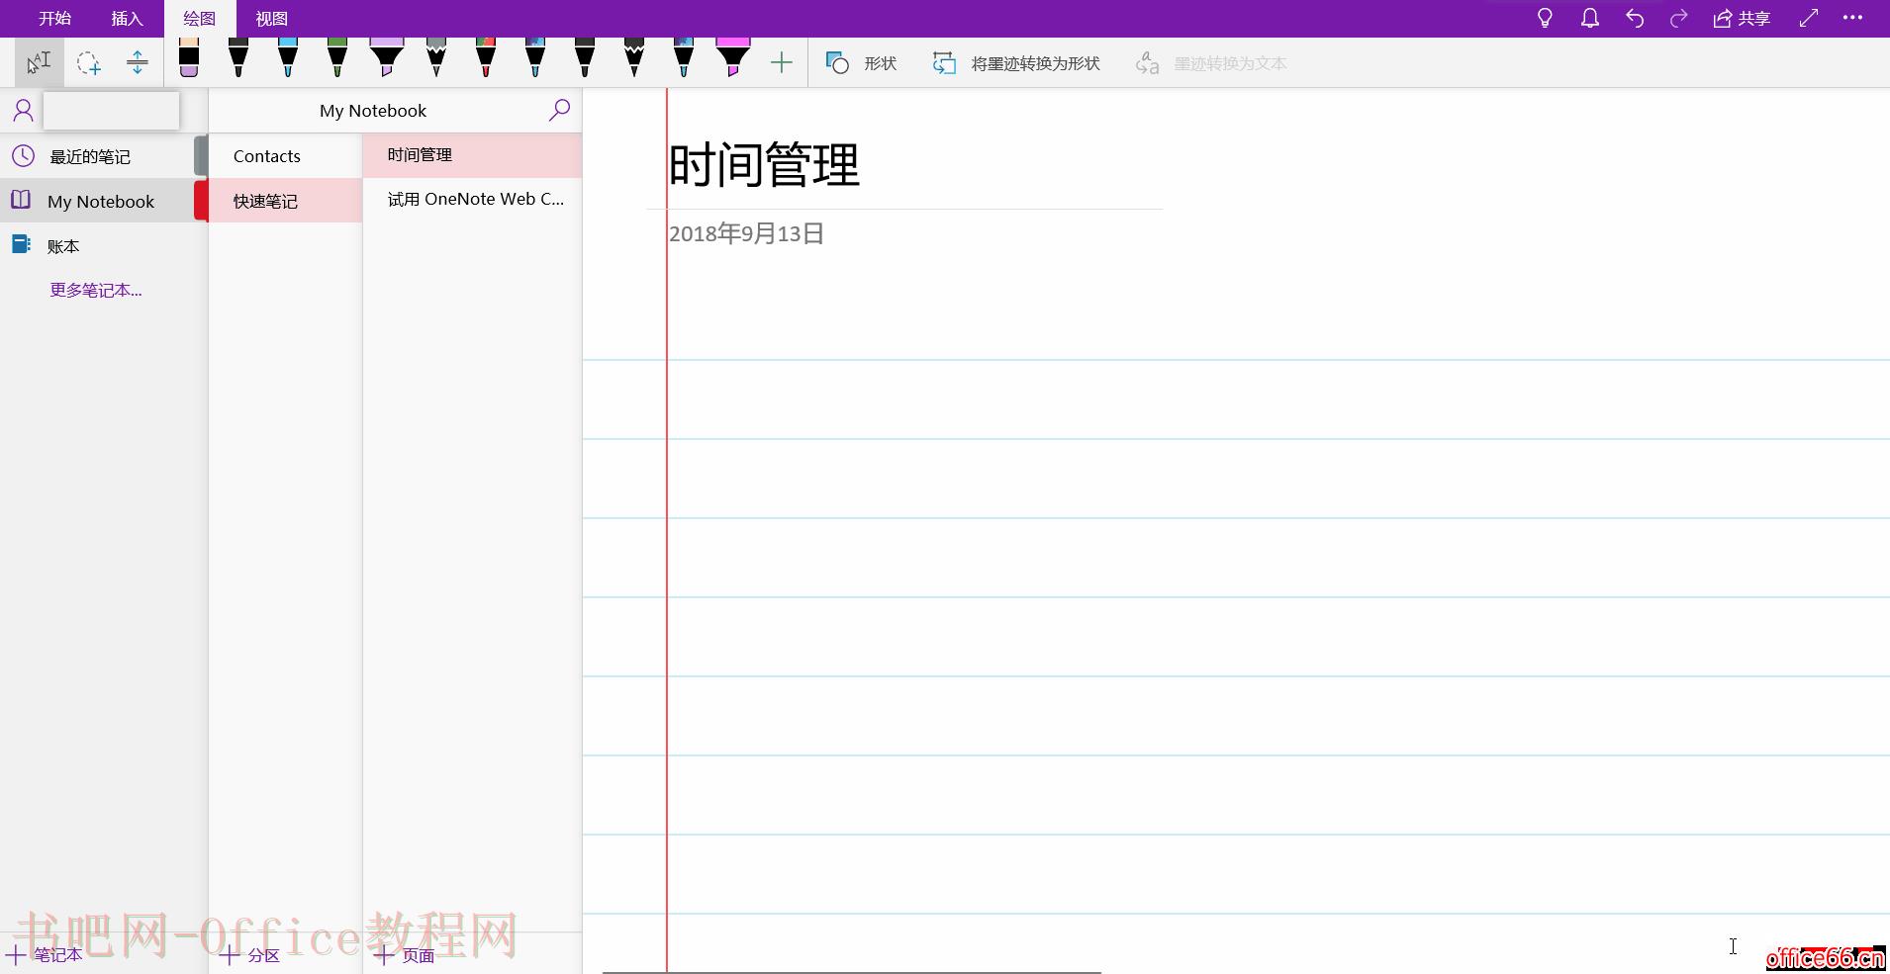Open the Contacts section
This screenshot has height=974, width=1890.
[x=285, y=156]
